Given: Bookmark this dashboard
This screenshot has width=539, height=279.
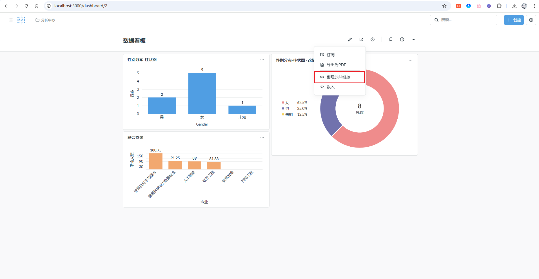Looking at the screenshot, I should pos(391,39).
